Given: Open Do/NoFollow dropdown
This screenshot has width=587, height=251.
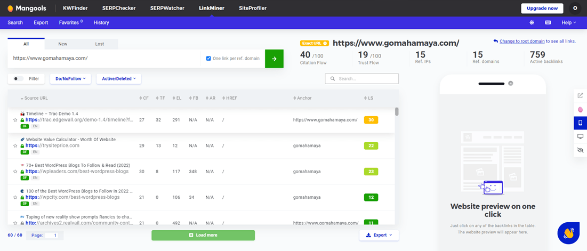Looking at the screenshot, I should click(x=70, y=79).
